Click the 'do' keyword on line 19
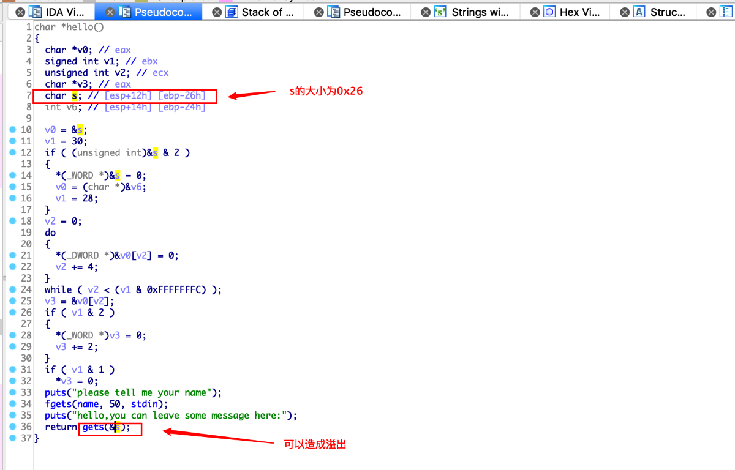The height and width of the screenshot is (470, 735). tap(50, 233)
